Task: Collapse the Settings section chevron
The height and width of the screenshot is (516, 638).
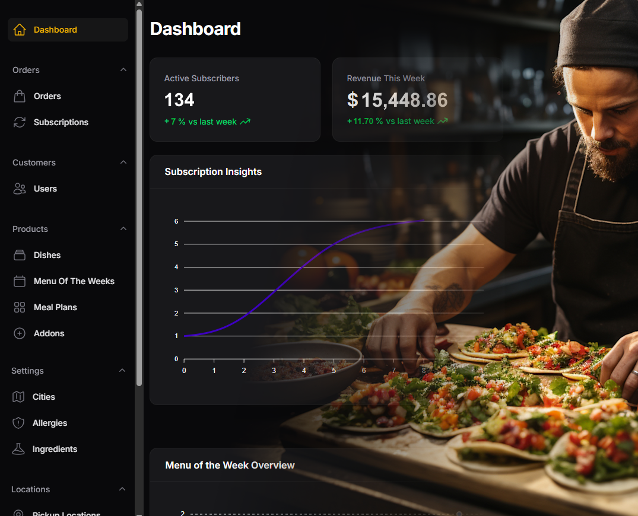Action: [122, 371]
